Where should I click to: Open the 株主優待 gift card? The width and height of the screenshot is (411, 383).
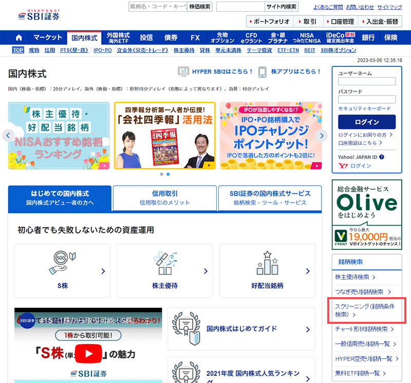[165, 271]
